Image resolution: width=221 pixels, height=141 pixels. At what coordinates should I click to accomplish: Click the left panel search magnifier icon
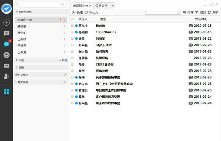click(x=62, y=4)
